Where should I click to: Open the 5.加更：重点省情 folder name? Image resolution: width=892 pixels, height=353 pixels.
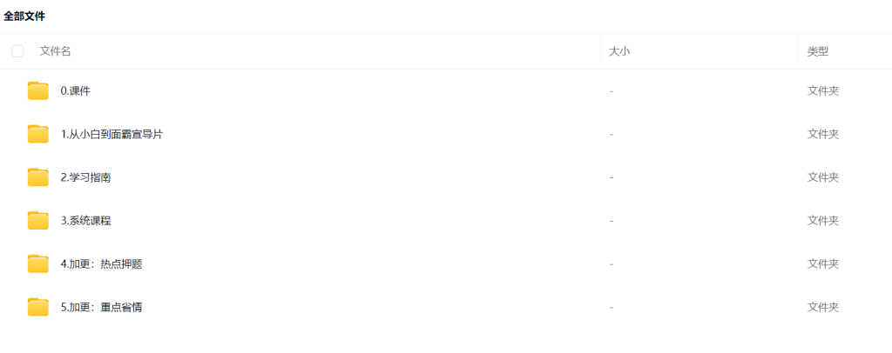101,308
